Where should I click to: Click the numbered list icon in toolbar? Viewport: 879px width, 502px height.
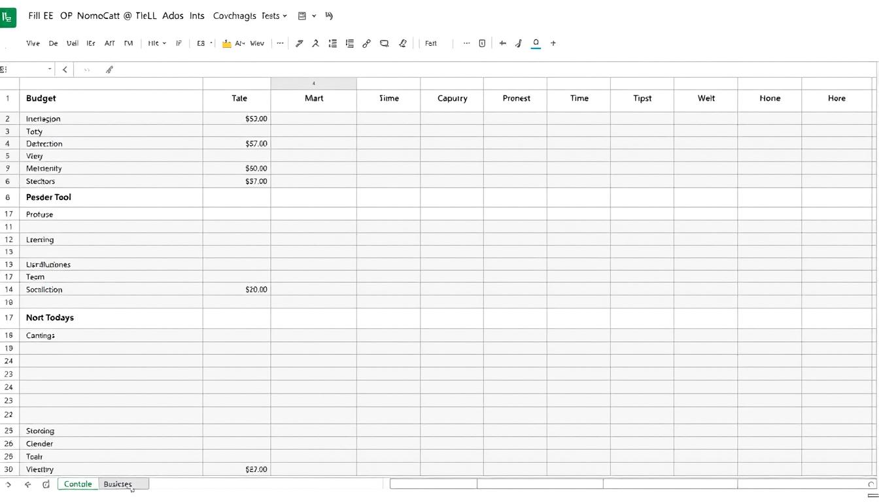click(x=333, y=44)
